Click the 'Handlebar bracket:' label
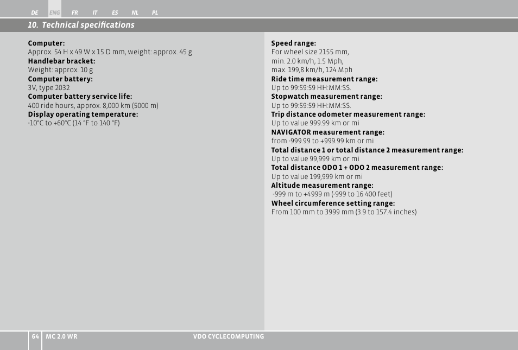The width and height of the screenshot is (518, 350). [x=61, y=61]
